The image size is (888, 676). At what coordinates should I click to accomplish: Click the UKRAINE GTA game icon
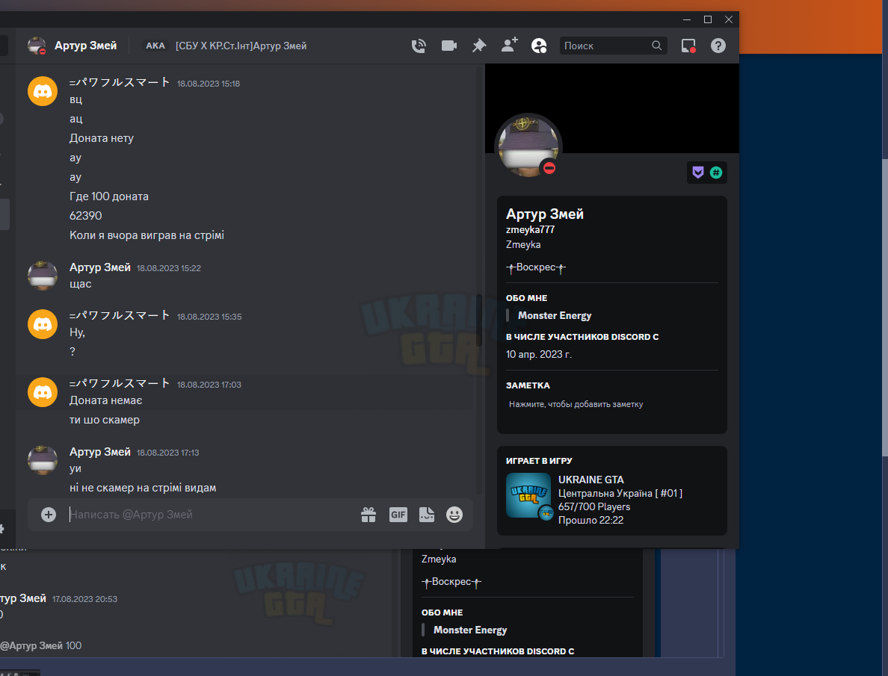point(528,495)
